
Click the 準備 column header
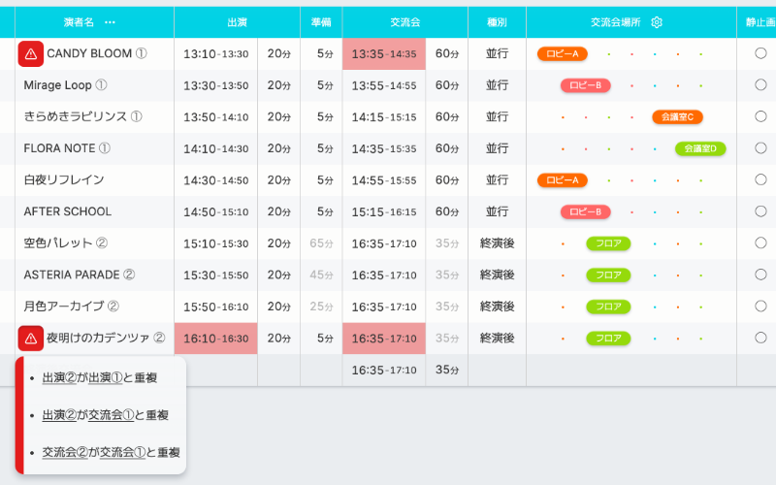click(321, 22)
